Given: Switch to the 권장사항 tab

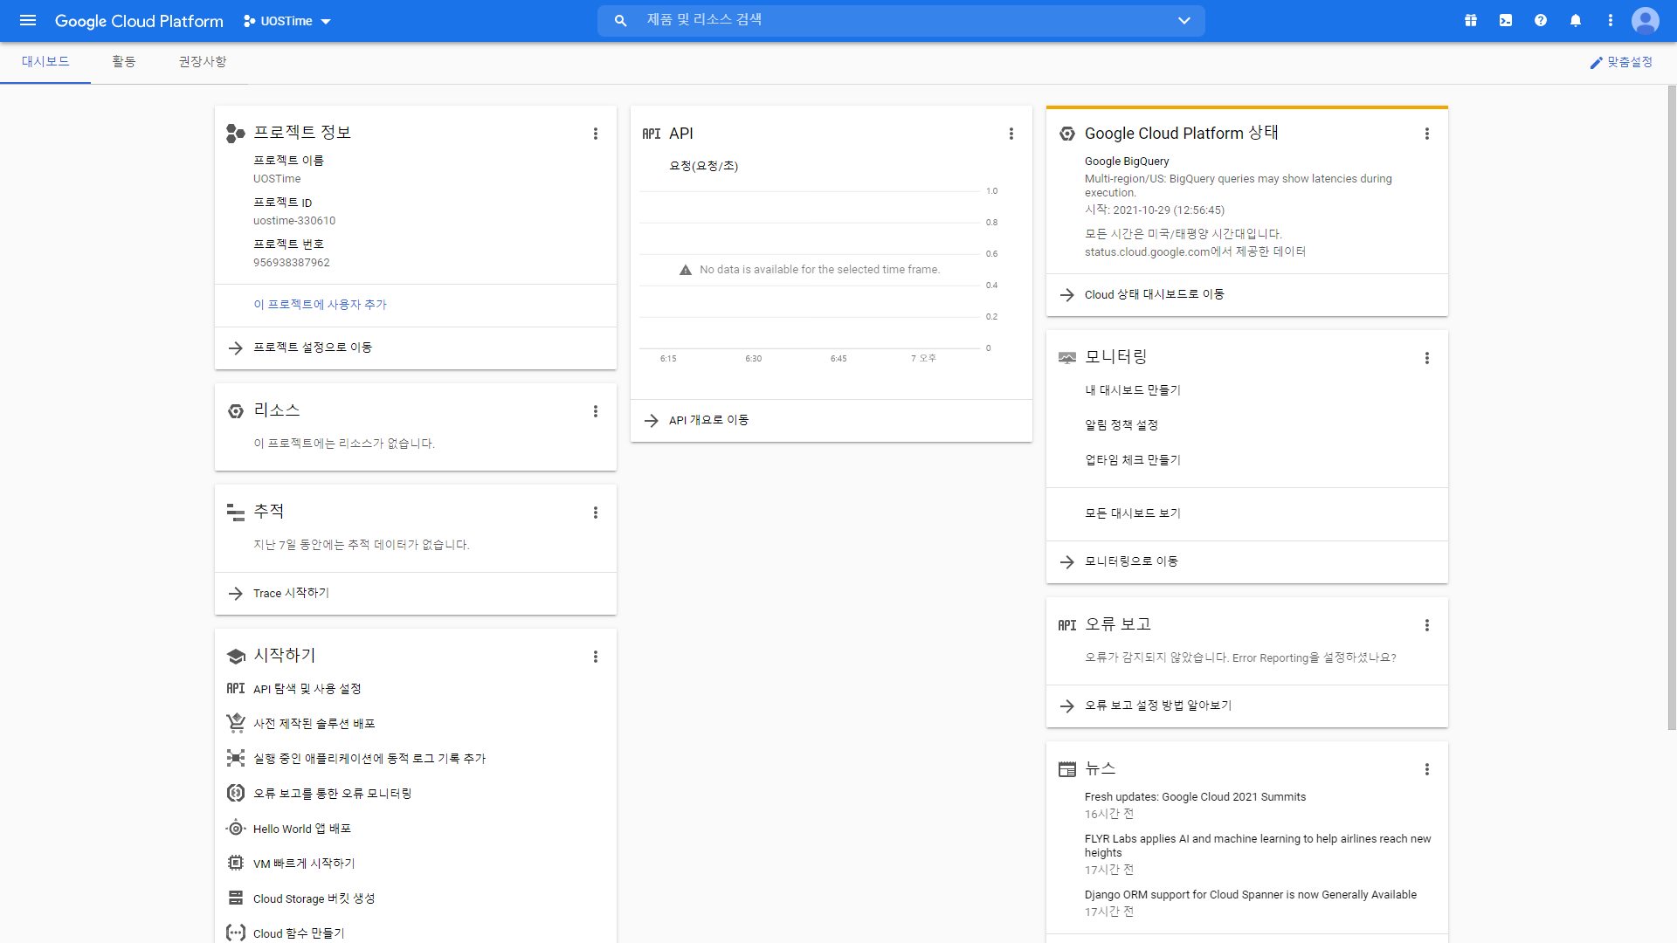Looking at the screenshot, I should point(203,62).
